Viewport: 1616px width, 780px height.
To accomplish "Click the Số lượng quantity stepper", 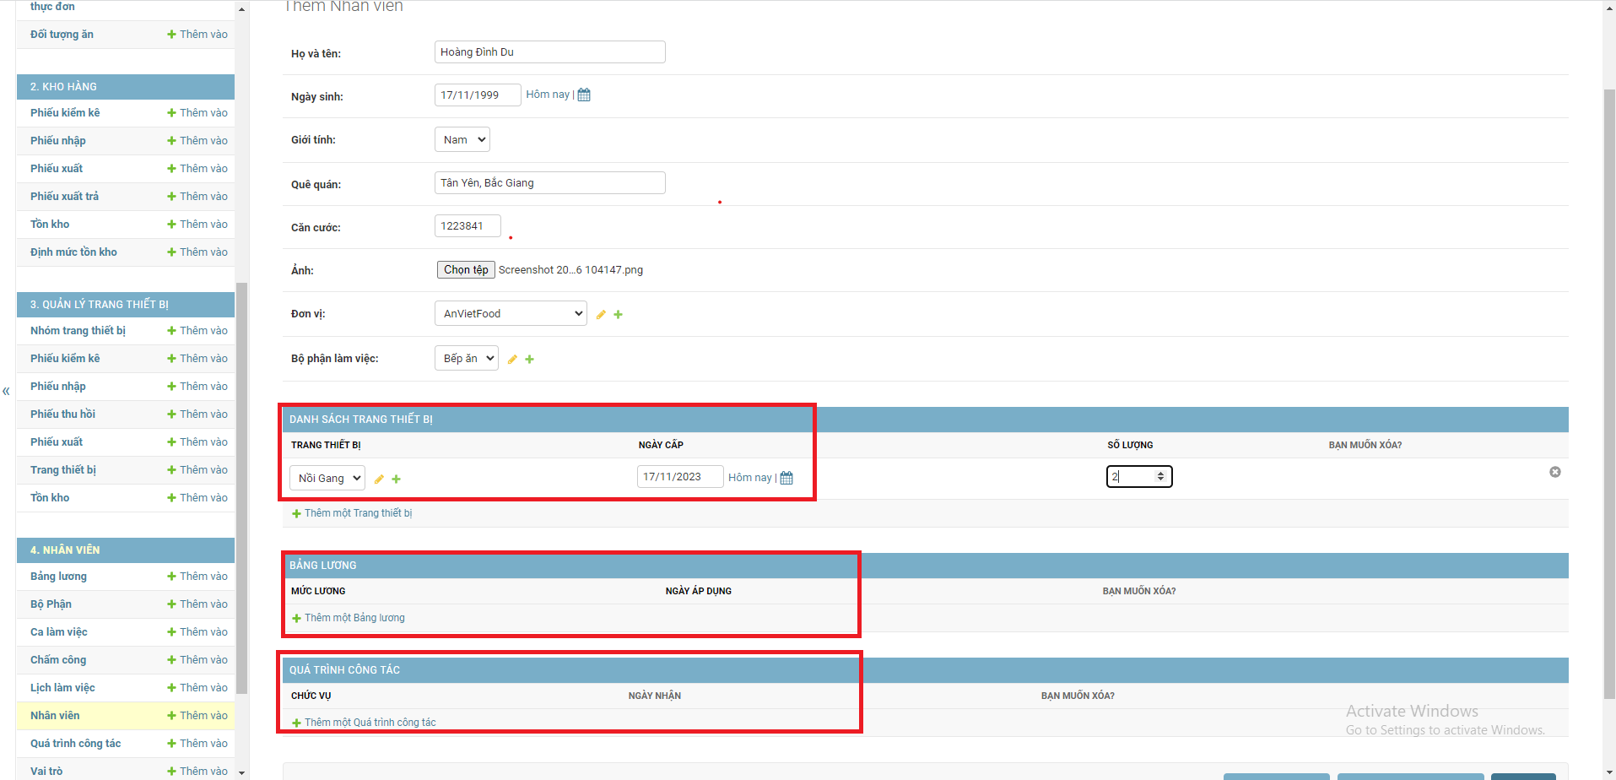I will pyautogui.click(x=1160, y=477).
